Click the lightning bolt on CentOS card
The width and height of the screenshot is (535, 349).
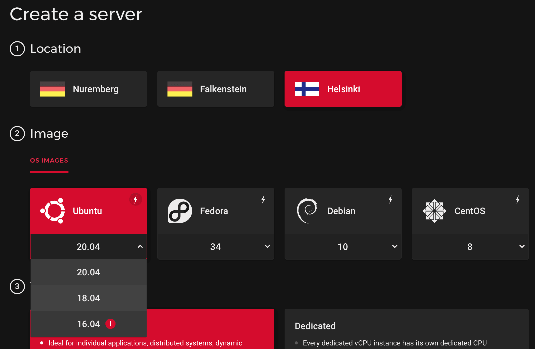518,199
